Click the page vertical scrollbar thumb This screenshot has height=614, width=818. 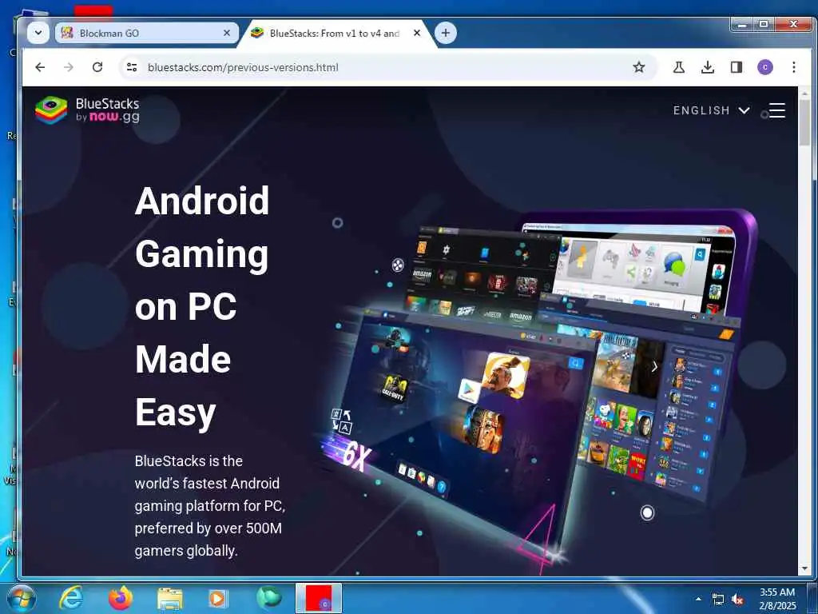tap(804, 122)
